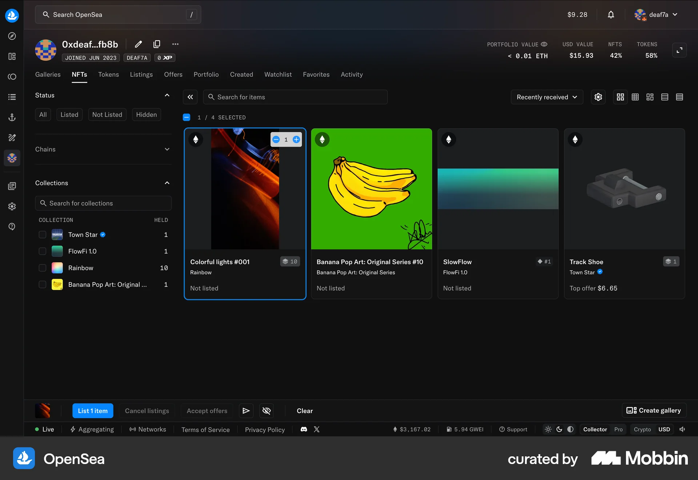Screen dimensions: 698x480
Task: Open the Discord icon in the footer
Action: pos(304,429)
